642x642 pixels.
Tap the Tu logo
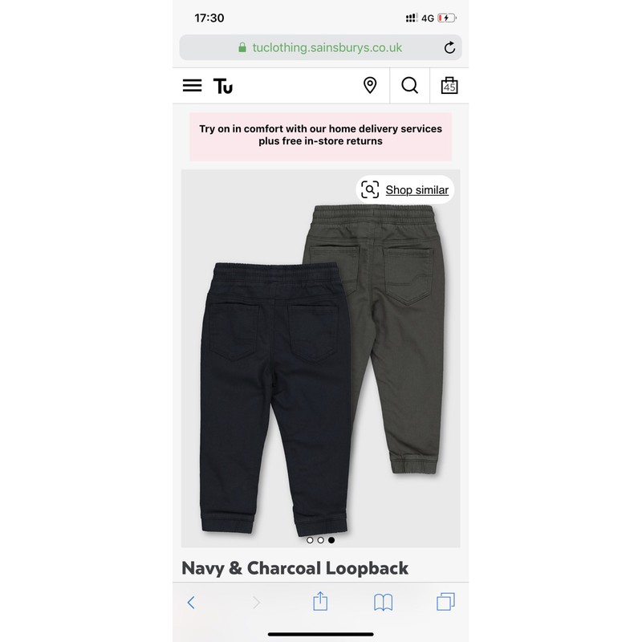[x=223, y=86]
